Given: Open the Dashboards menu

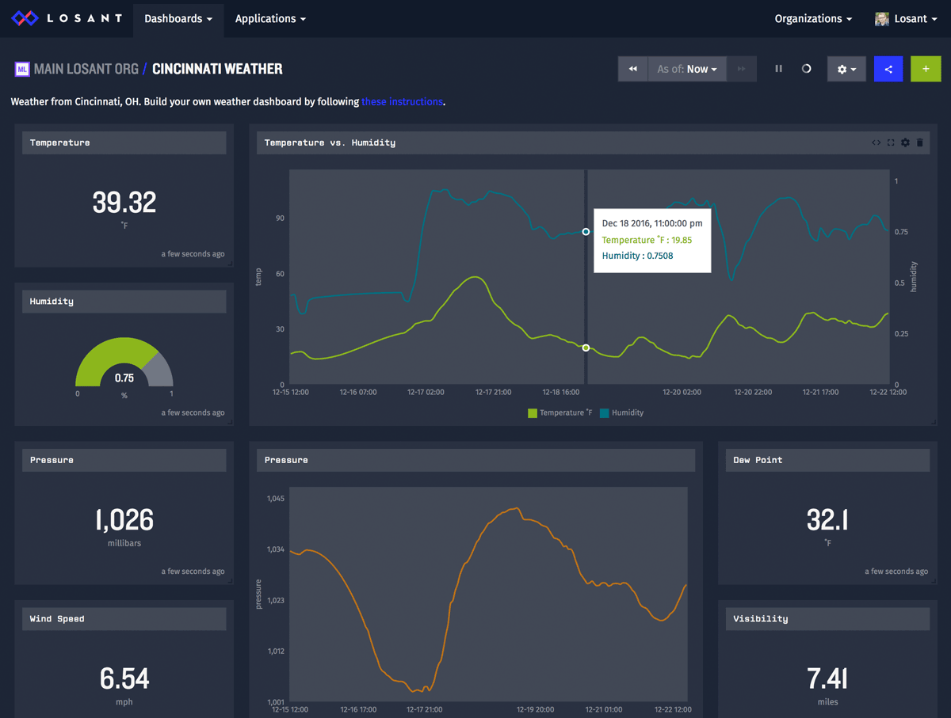Looking at the screenshot, I should 178,18.
